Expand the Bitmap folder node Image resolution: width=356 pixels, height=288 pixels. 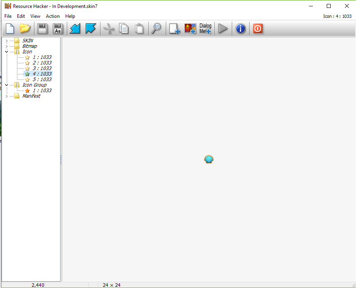7,46
